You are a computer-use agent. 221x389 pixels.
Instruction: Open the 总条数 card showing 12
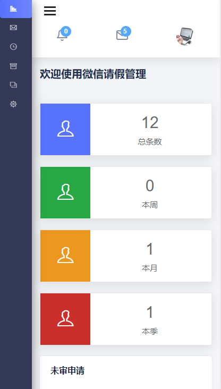pyautogui.click(x=126, y=129)
